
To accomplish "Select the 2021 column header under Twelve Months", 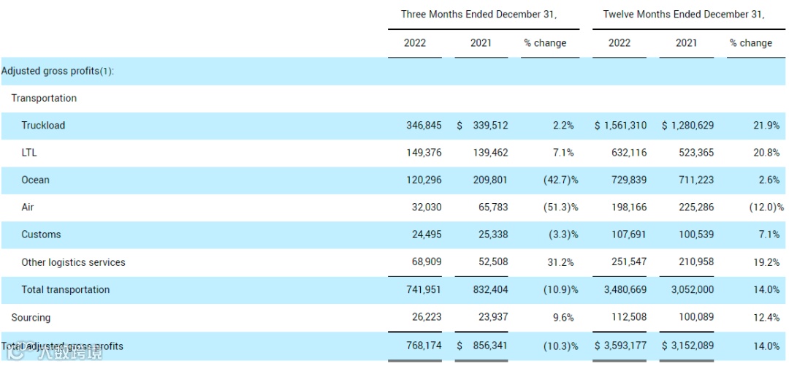I will [686, 43].
